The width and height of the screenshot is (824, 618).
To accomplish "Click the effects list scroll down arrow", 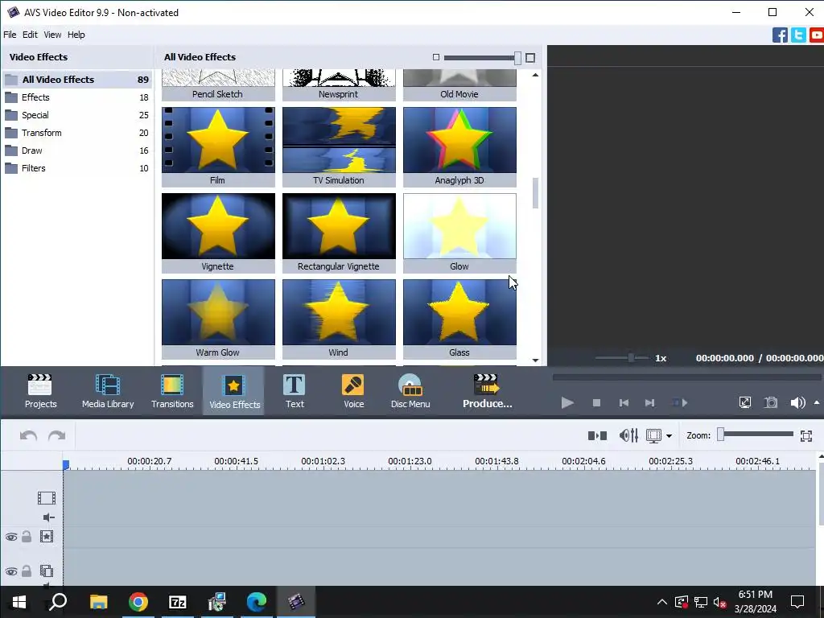I will tap(535, 360).
